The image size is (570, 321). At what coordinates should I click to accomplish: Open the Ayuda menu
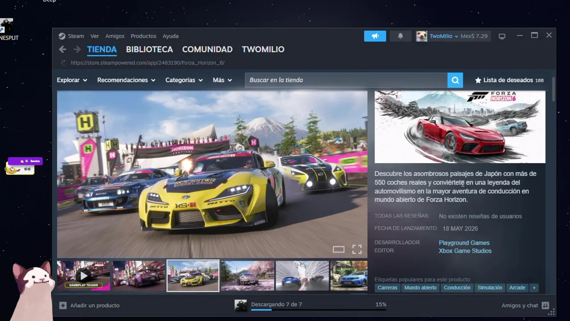pyautogui.click(x=171, y=36)
